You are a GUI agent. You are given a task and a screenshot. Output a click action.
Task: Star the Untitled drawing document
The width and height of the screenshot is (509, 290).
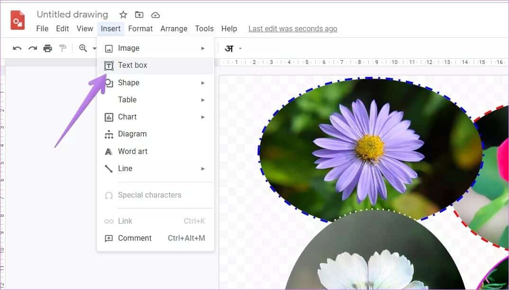coord(123,15)
